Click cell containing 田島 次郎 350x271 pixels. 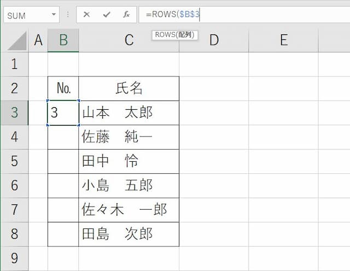[129, 234]
